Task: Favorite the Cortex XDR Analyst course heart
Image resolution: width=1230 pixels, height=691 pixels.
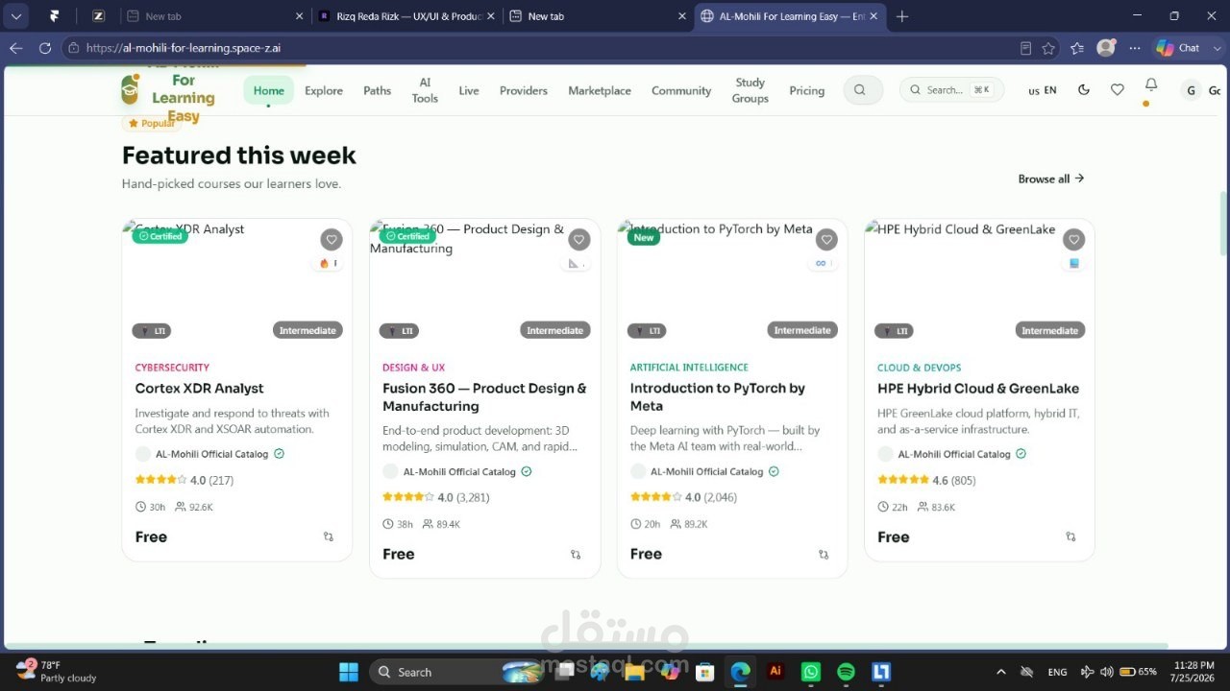Action: click(x=332, y=240)
